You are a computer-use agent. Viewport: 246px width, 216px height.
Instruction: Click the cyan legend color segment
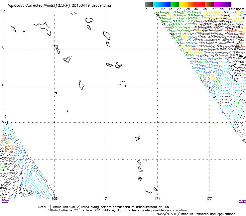(158, 4)
